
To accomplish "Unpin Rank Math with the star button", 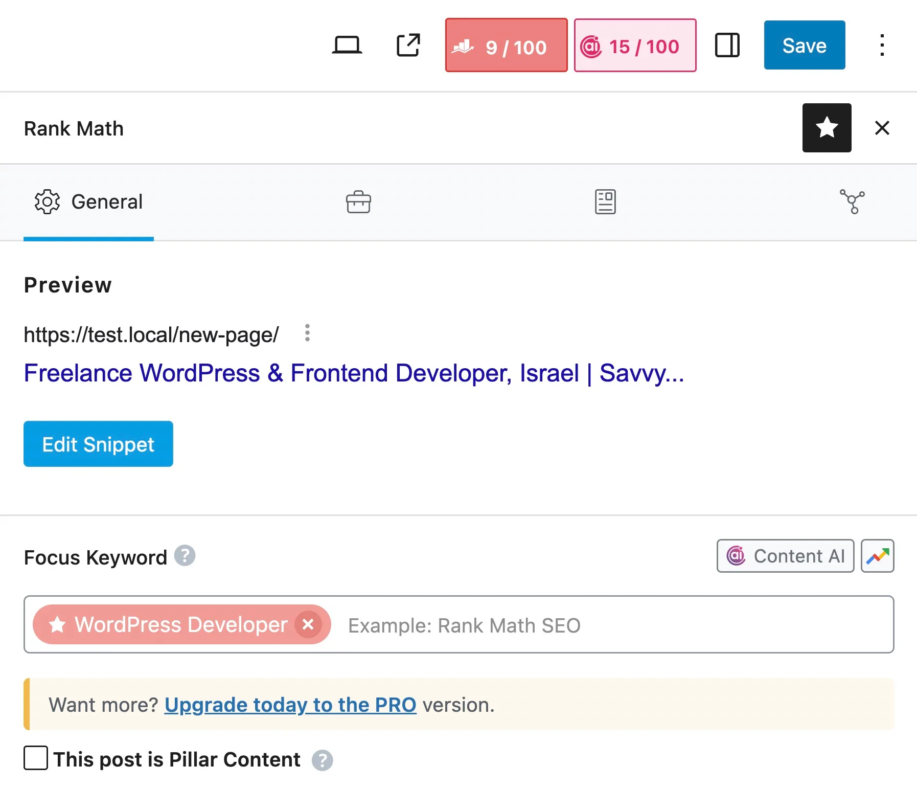I will (827, 128).
